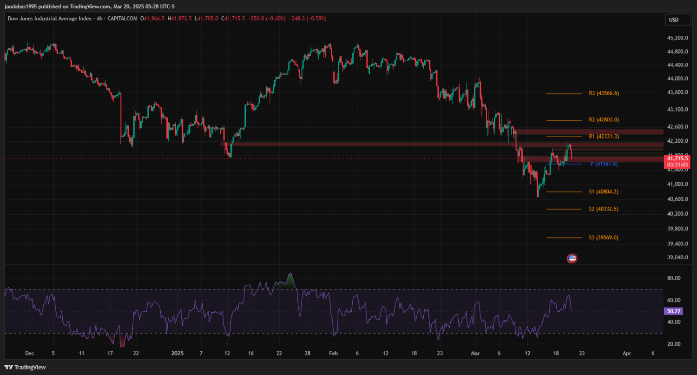Click the S2 (40332.5) support label
The height and width of the screenshot is (375, 697).
(x=604, y=209)
